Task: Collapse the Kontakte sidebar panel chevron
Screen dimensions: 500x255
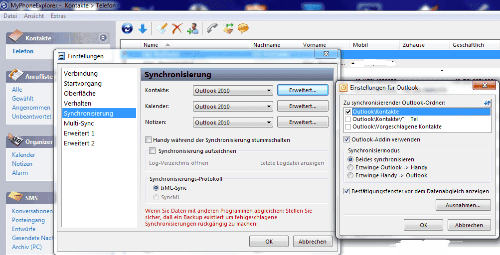Action: click(103, 38)
